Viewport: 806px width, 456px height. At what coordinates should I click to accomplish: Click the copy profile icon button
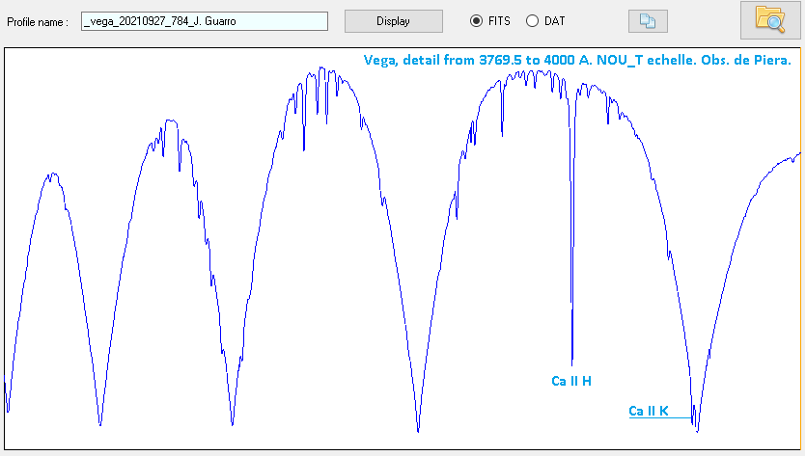tap(647, 21)
